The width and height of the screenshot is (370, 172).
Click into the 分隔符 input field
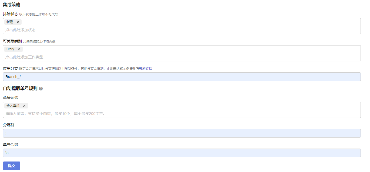(182, 133)
